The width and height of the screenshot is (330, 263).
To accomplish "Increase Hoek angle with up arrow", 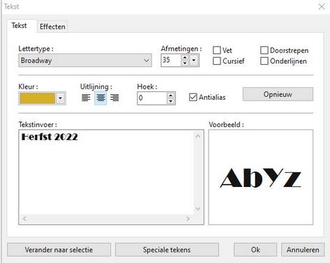I will [x=171, y=96].
